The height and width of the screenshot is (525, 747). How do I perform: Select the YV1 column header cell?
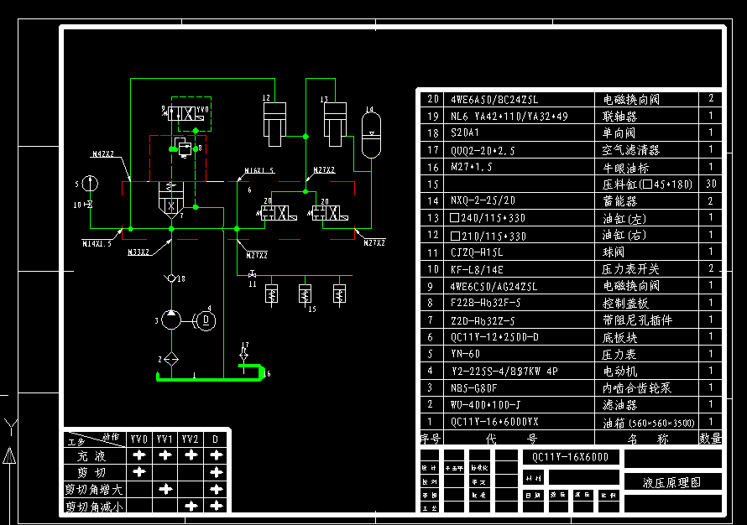point(165,439)
